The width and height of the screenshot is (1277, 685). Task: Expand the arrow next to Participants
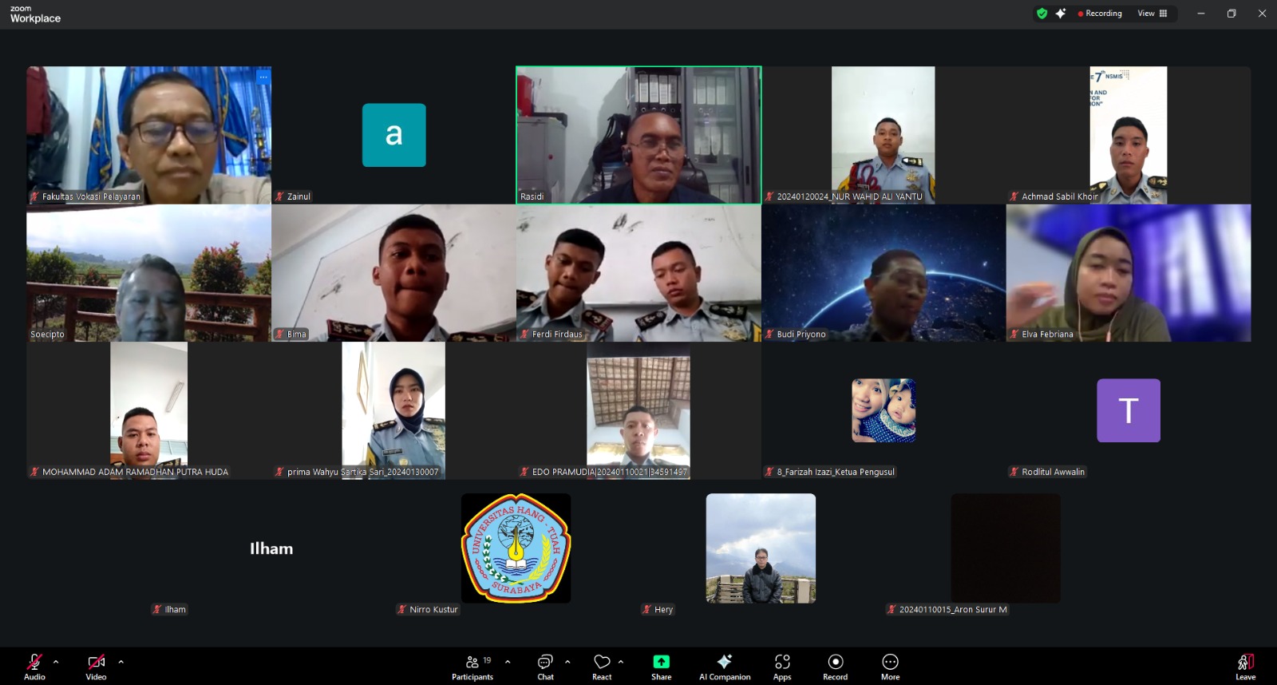pos(508,662)
